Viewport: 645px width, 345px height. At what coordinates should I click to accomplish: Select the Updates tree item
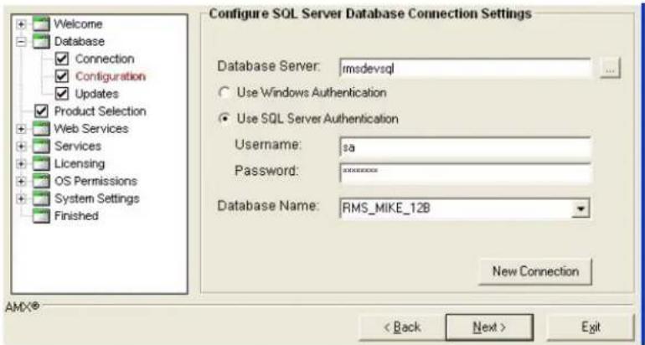coord(96,94)
